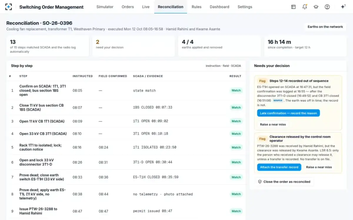Click the Switching Order Management title
This screenshot has height=220, width=353.
[51, 7]
